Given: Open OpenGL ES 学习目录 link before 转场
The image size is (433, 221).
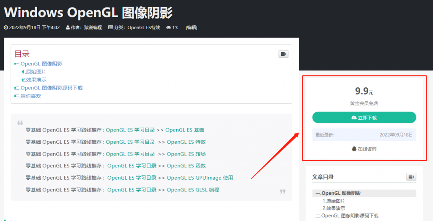Looking at the screenshot, I should point(130,154).
